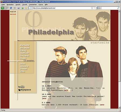Click the 'aktuelle neuigkeiten' heading
121x112 pixels.
(52, 82)
